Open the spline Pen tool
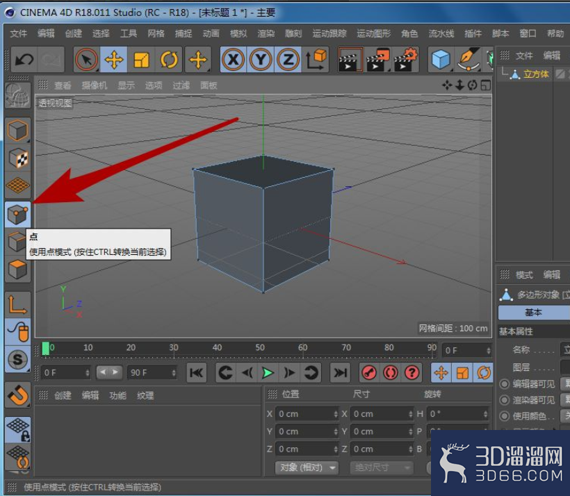570x496 pixels. (x=469, y=59)
